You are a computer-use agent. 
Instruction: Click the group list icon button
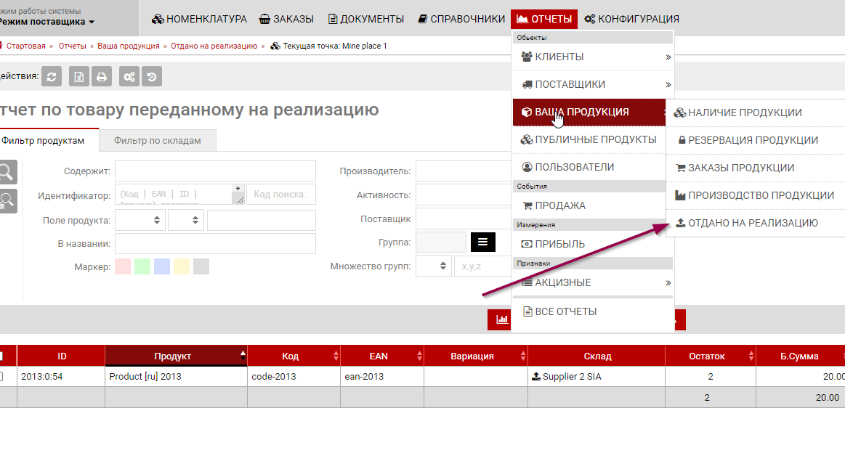tap(482, 242)
